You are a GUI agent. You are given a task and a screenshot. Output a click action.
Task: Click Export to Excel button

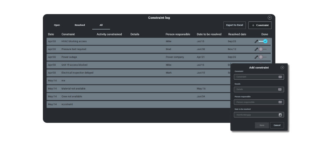tap(234, 25)
